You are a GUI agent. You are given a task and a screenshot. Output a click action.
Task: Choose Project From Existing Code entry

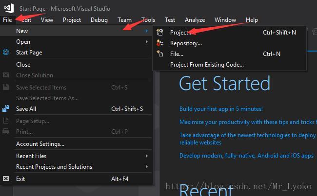point(230,65)
